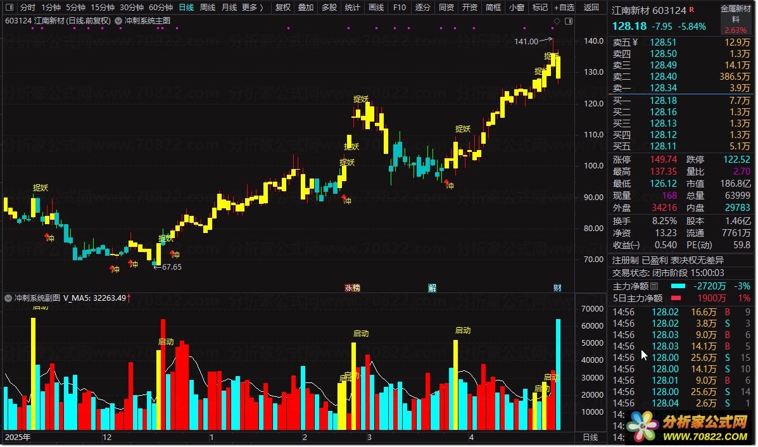Click the 日线 label at chart bottom right
Screen dimensions: 758x447
590,438
